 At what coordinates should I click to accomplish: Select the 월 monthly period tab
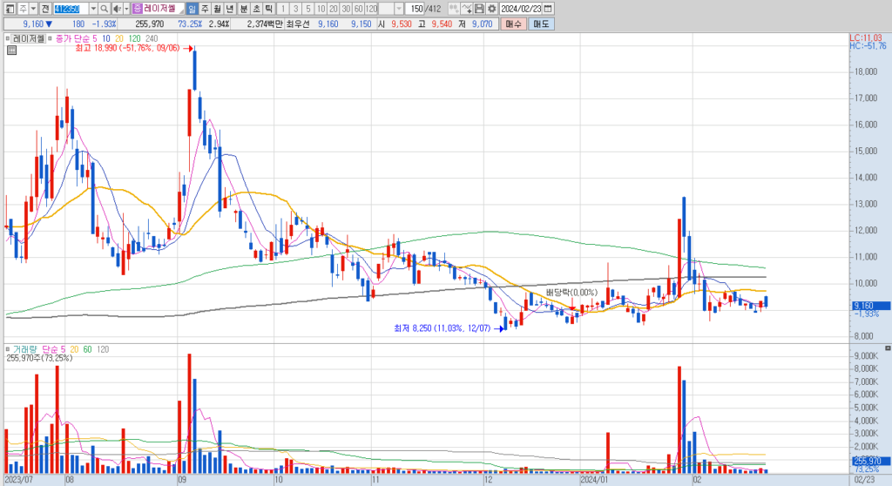pos(217,9)
